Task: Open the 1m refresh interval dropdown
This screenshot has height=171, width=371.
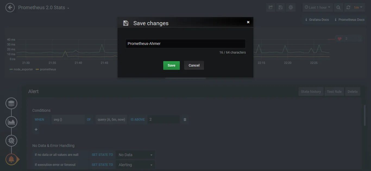Action: pos(358,8)
